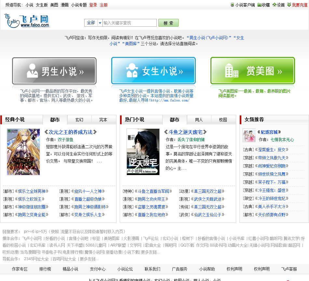Viewport: 309px width, 281px height.
Task: Switch to 完本 tab under 经典小说
Action: tap(103, 120)
